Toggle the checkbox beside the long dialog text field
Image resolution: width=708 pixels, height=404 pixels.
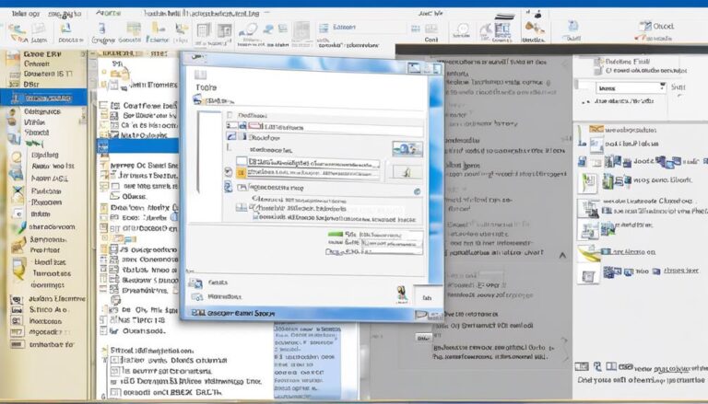242,162
